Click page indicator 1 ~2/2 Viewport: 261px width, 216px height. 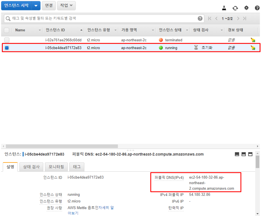227,19
